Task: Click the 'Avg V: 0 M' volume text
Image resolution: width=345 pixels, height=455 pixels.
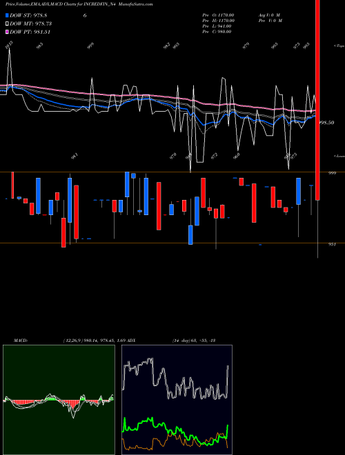Action: tap(269, 14)
